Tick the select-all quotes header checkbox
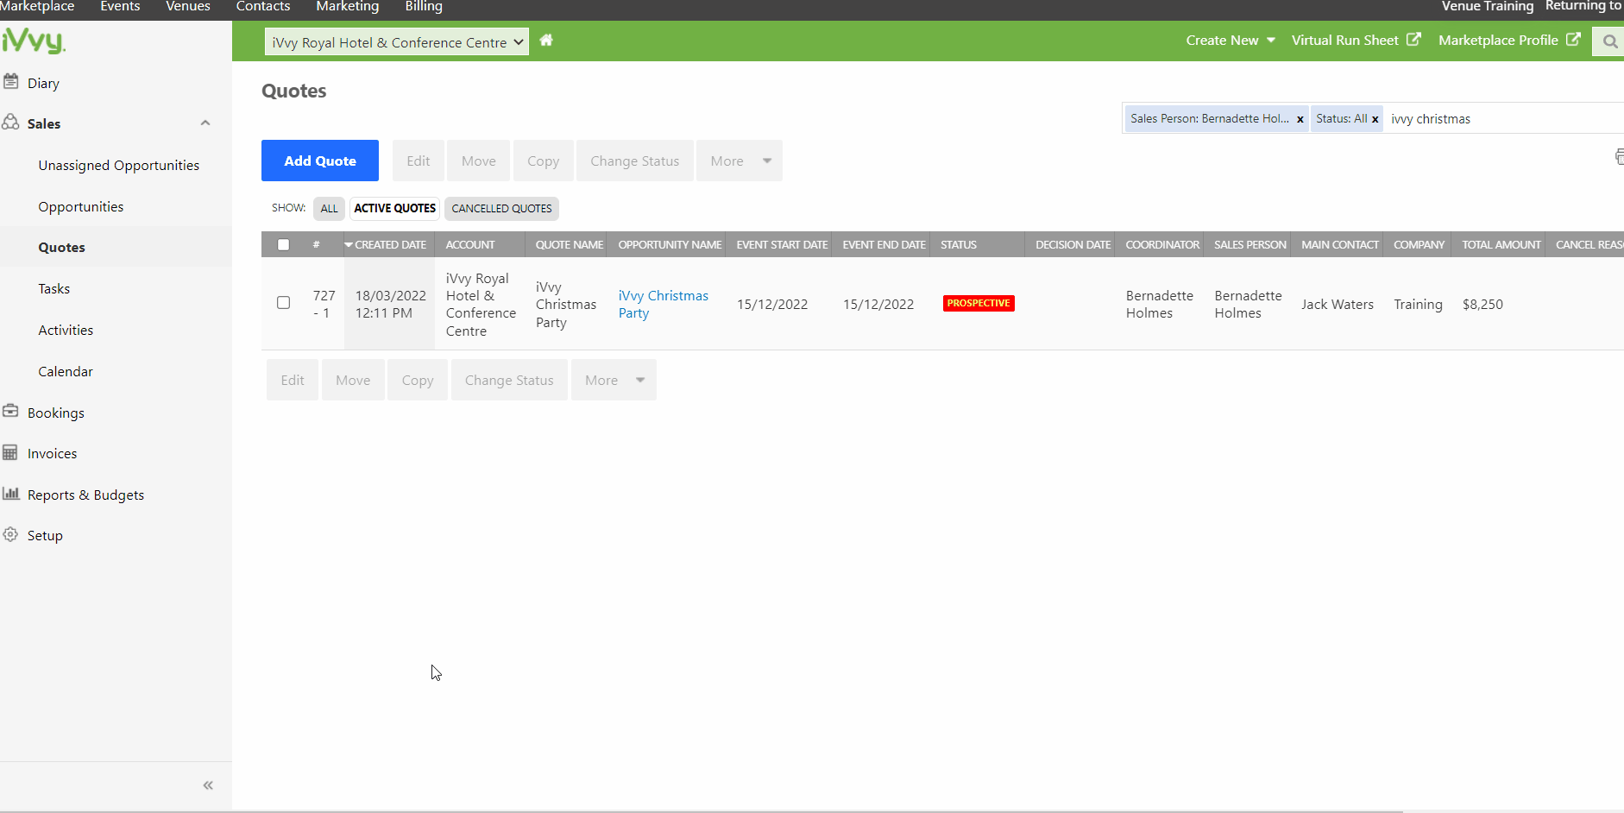1624x813 pixels. pos(283,244)
